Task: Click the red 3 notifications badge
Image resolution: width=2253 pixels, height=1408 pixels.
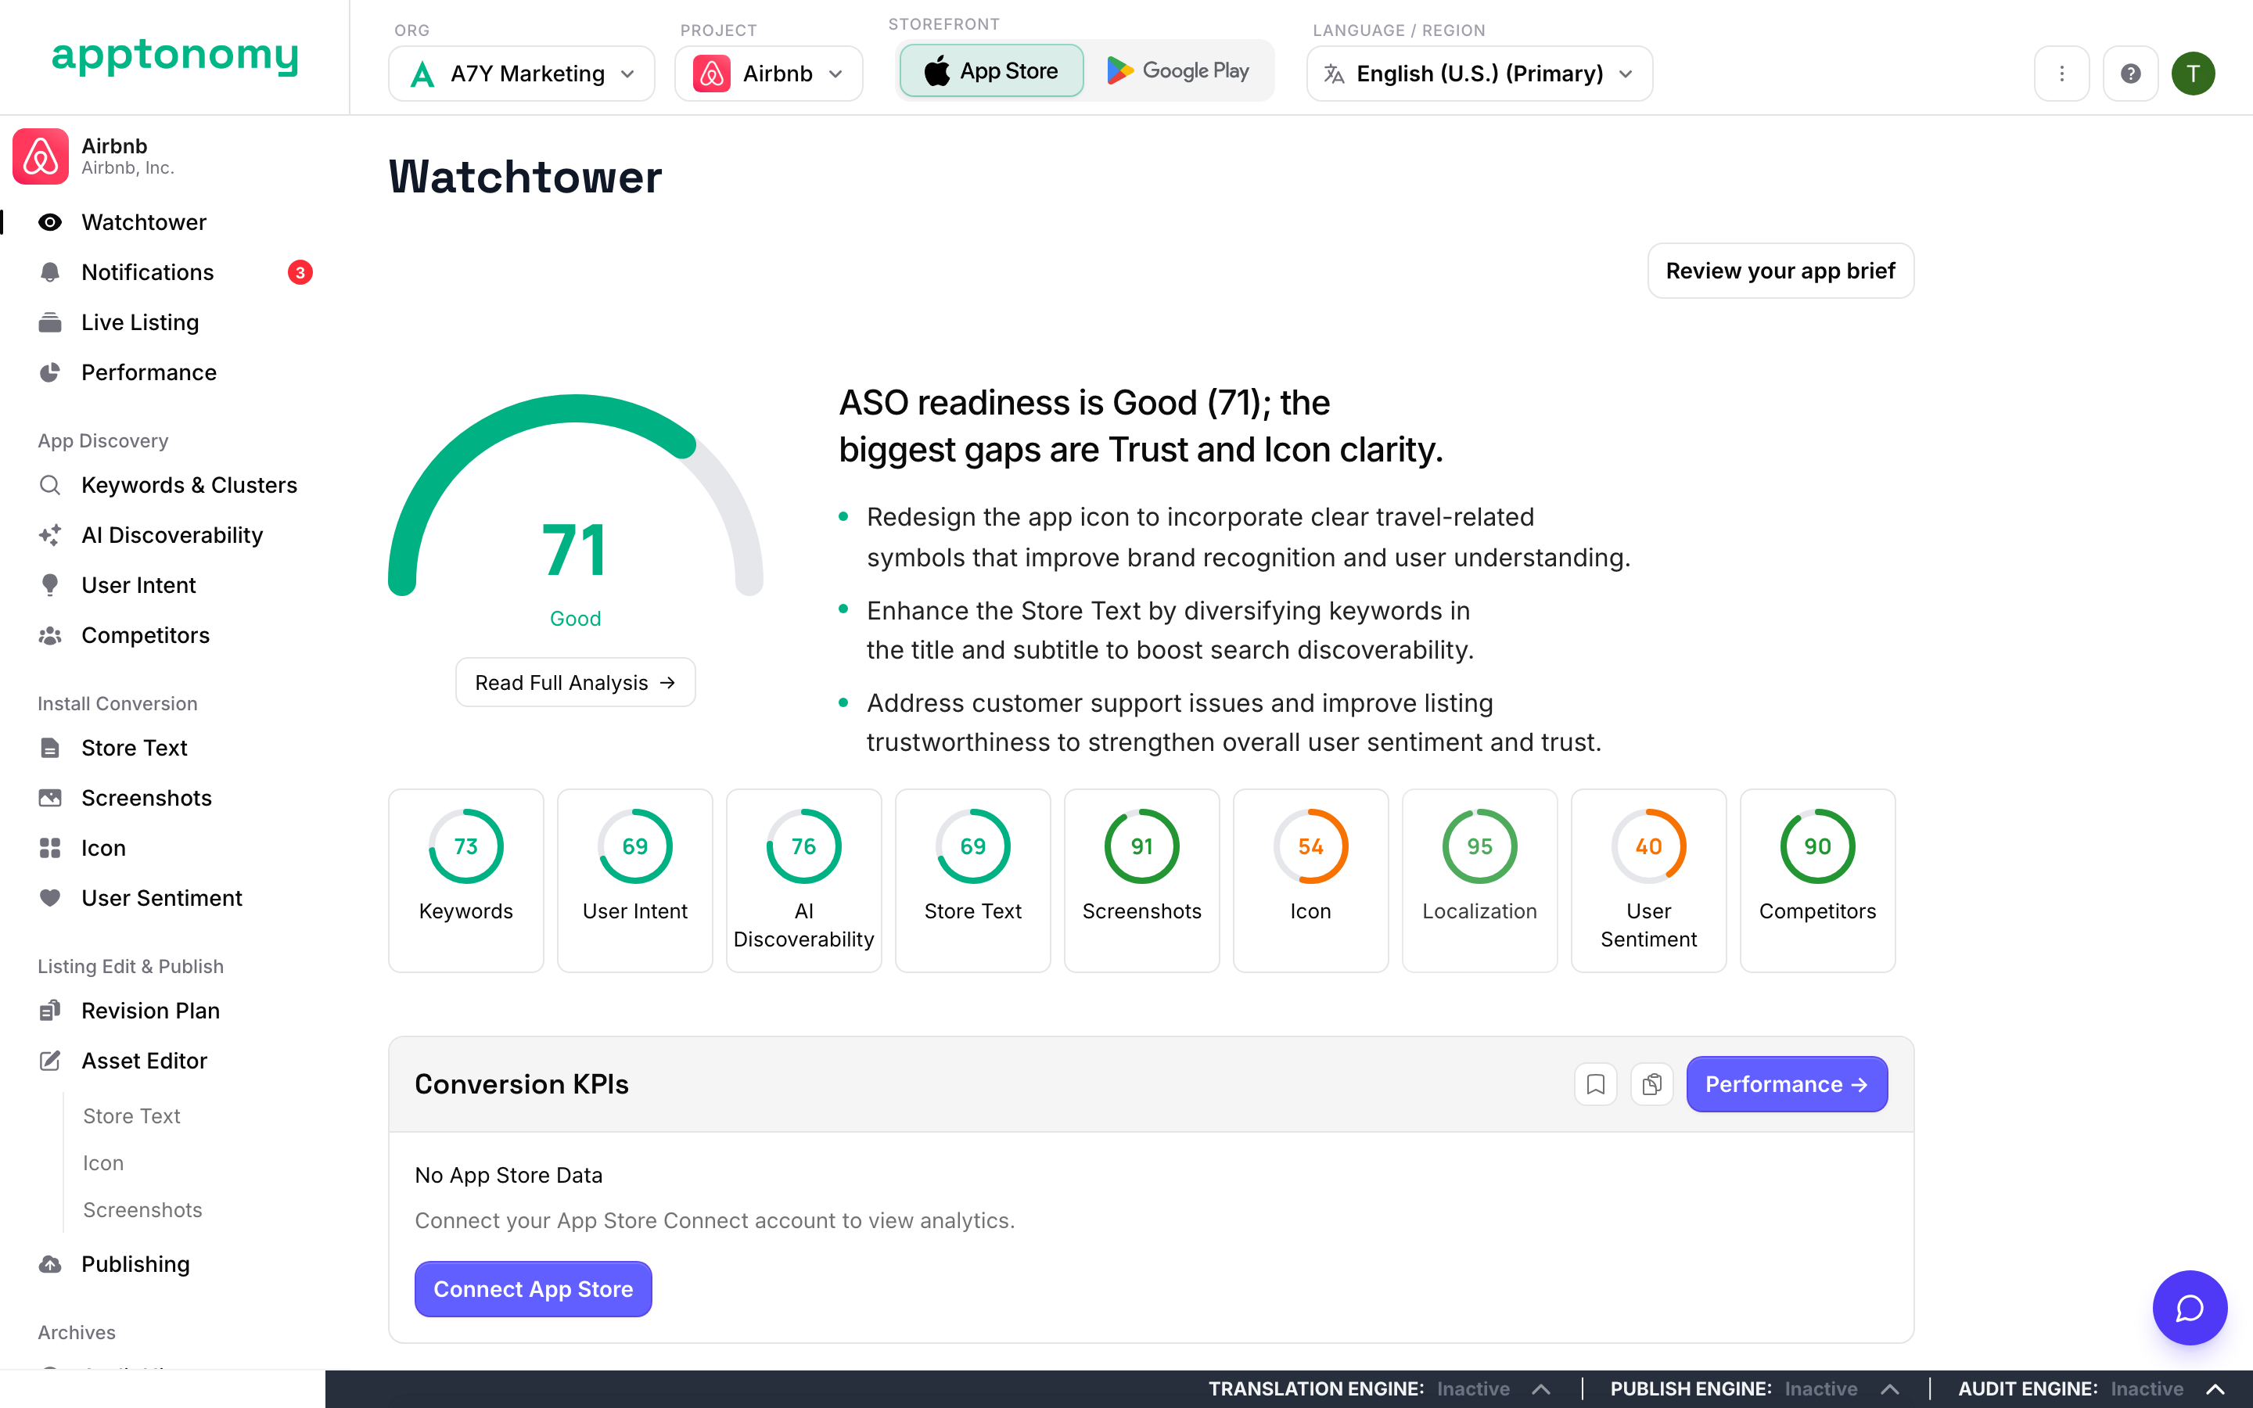Action: (300, 272)
